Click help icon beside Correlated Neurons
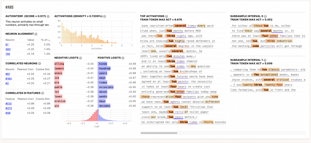311x143 pixels. 39,64
